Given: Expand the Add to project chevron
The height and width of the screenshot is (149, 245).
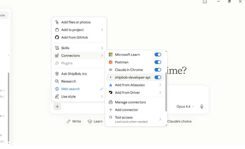Looking at the screenshot, I should click(102, 30).
